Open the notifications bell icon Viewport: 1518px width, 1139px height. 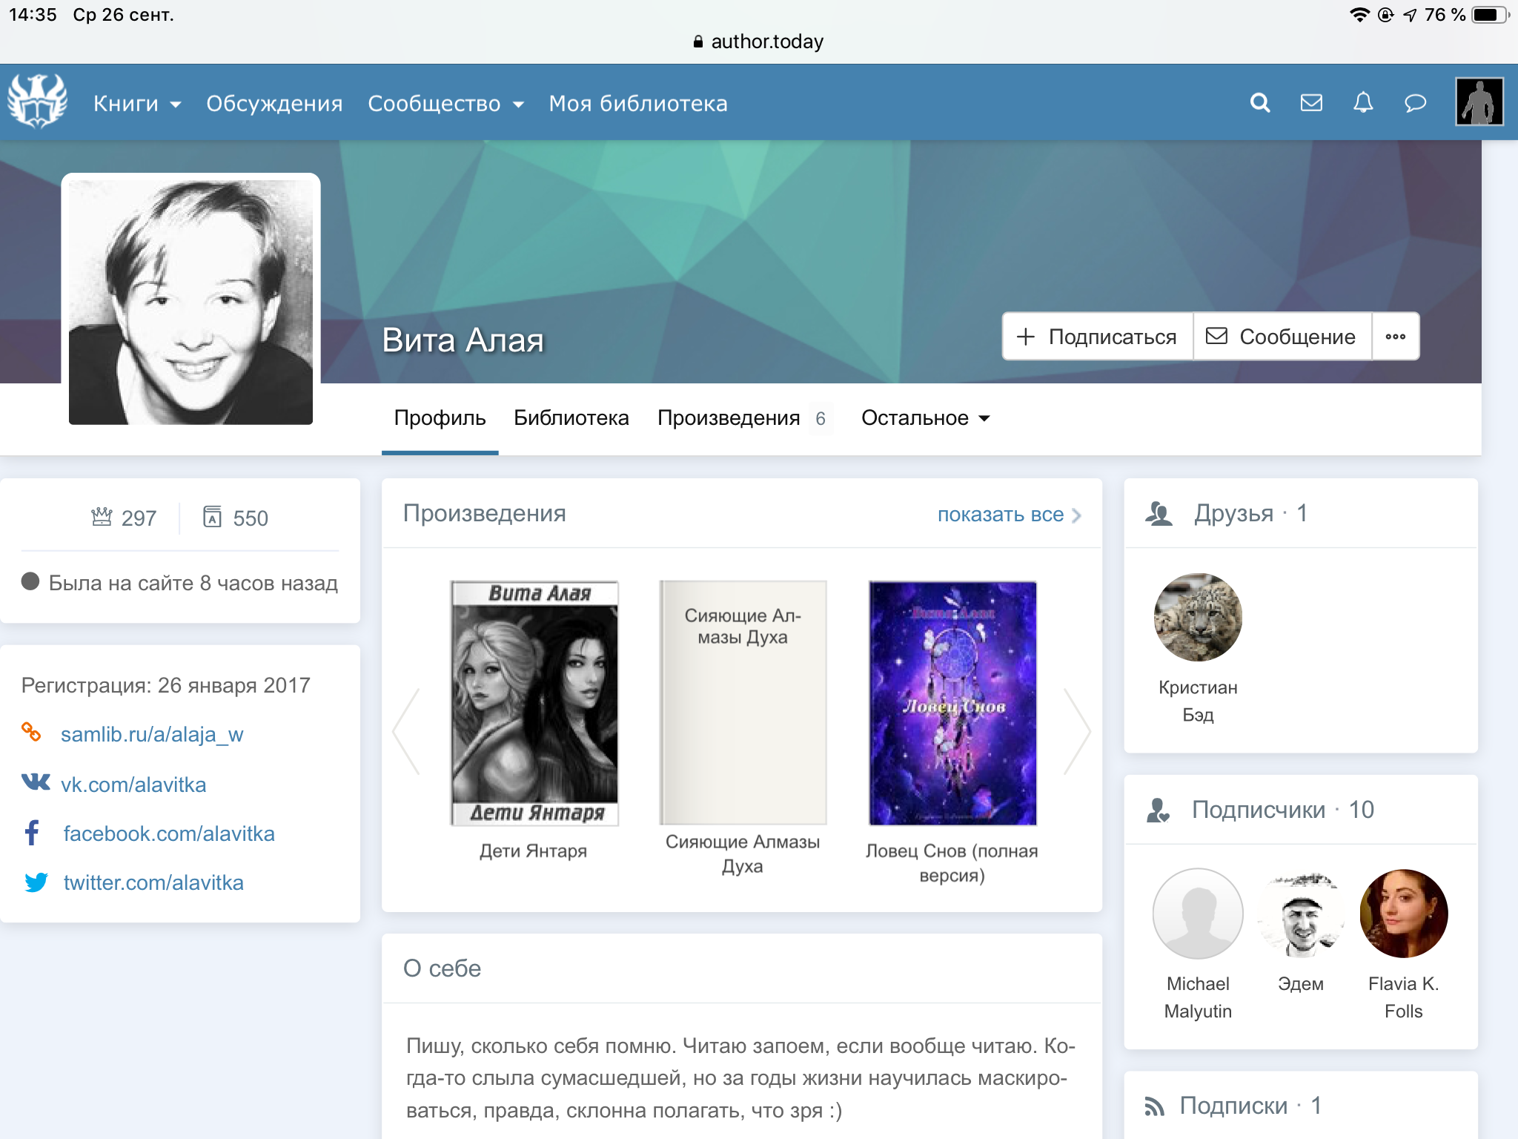pyautogui.click(x=1363, y=103)
